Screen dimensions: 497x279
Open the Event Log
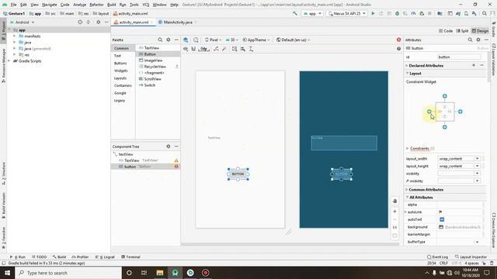(437, 257)
